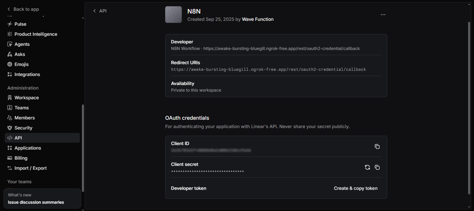Read the Issue discussion summaries announcement
The width and height of the screenshot is (474, 211).
pyautogui.click(x=36, y=202)
